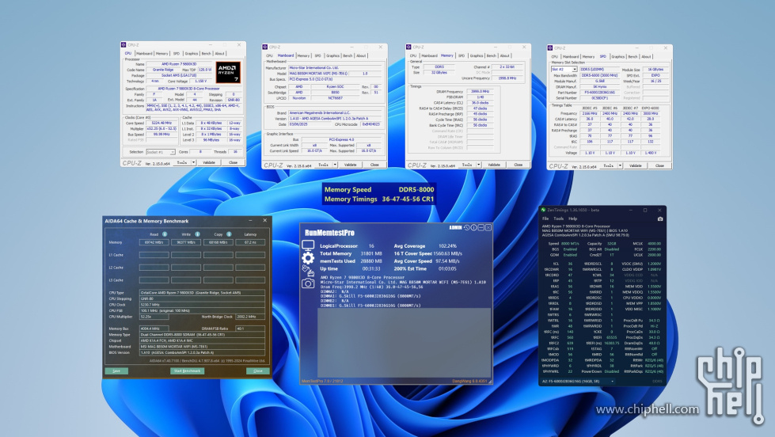Screen dimensions: 775x437
Task: Click 'MemTestPro 7.0' status text in RunMemtestPro
Action: click(321, 381)
